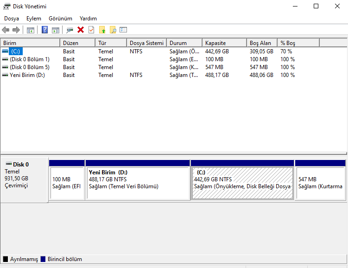
Task: Close the Disk Yönetimi window
Action: coord(337,6)
